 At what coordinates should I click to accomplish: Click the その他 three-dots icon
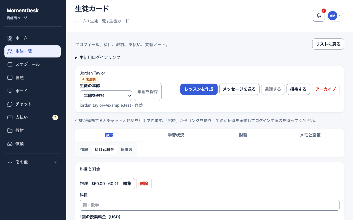(10, 162)
